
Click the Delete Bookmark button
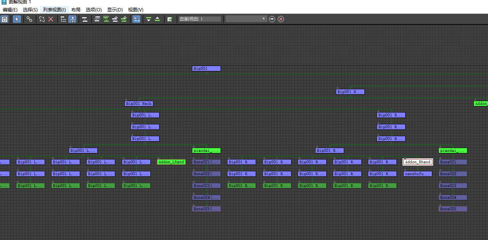point(281,19)
